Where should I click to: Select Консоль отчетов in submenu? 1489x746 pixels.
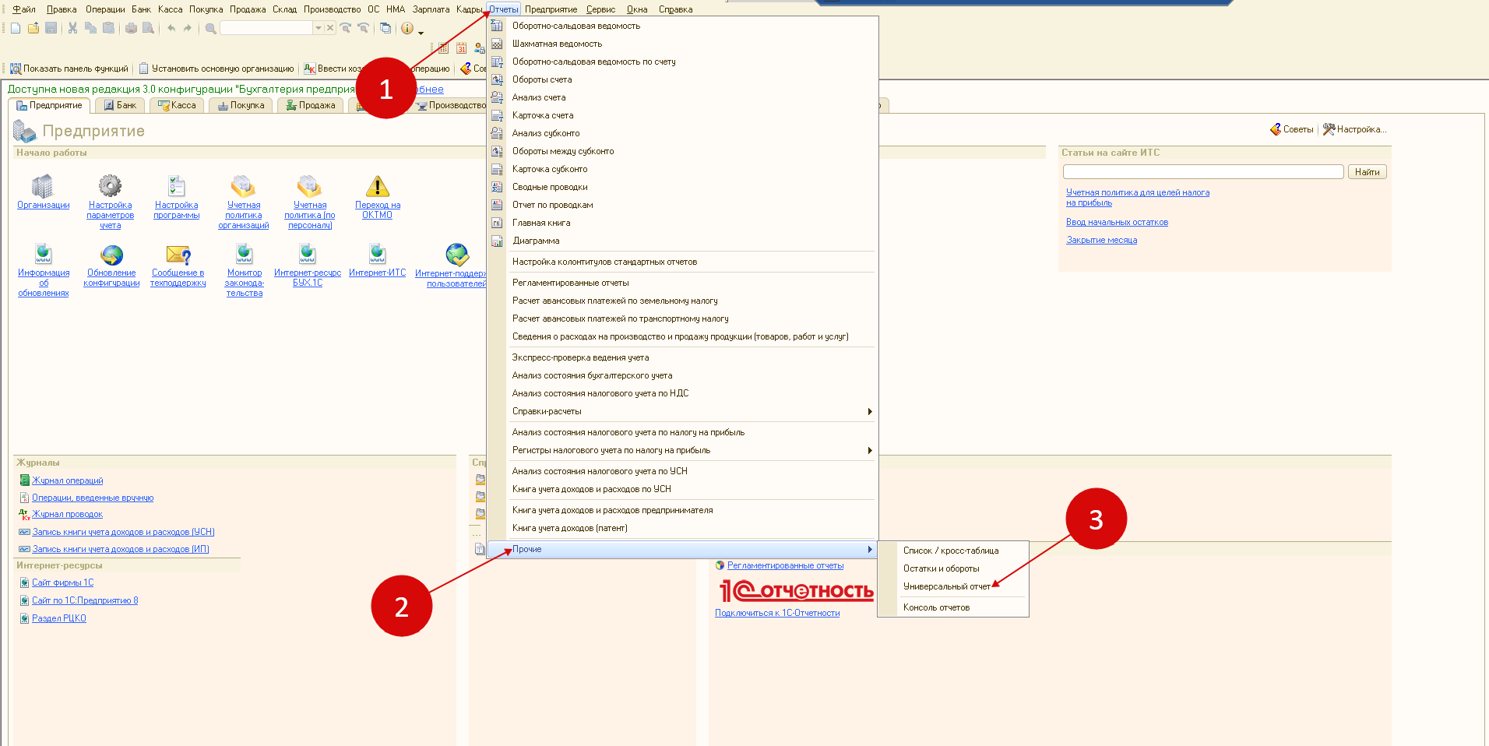pyautogui.click(x=936, y=607)
